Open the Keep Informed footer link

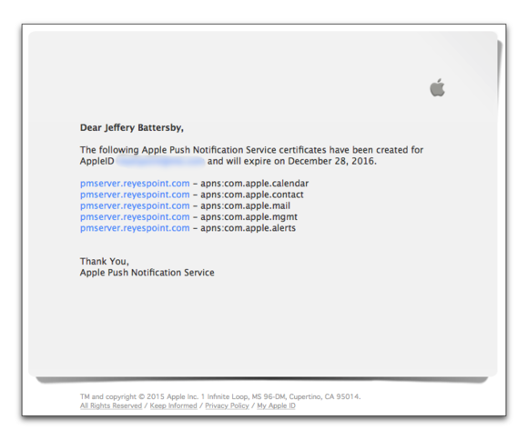click(x=173, y=405)
